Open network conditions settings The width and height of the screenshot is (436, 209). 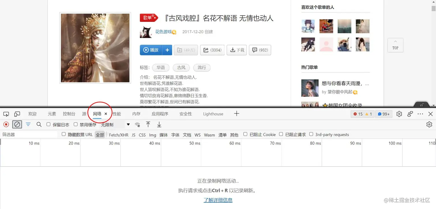click(x=138, y=125)
